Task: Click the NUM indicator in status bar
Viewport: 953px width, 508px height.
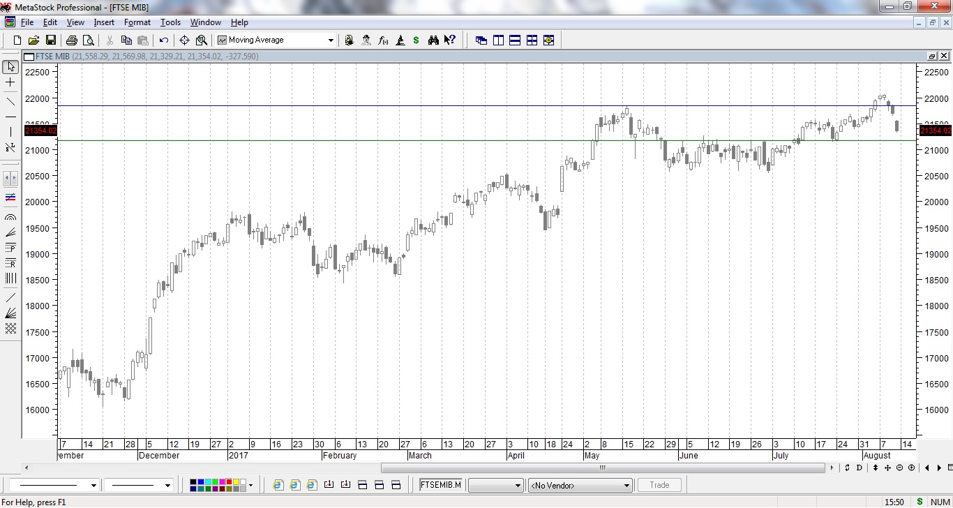Action: point(940,502)
